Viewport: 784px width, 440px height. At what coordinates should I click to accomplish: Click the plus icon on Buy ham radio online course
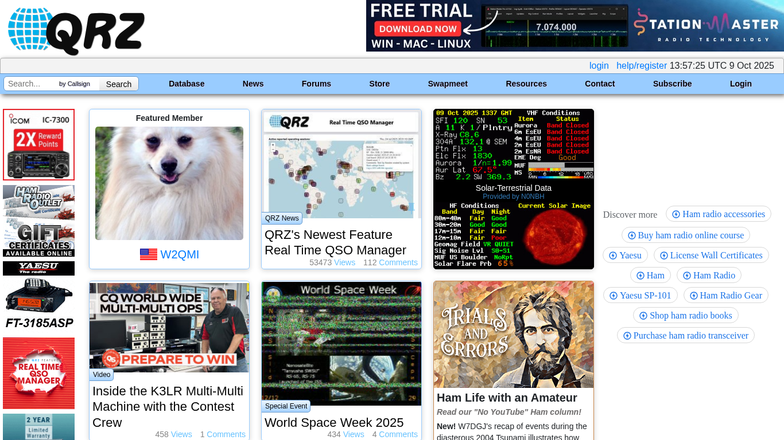[x=632, y=235]
